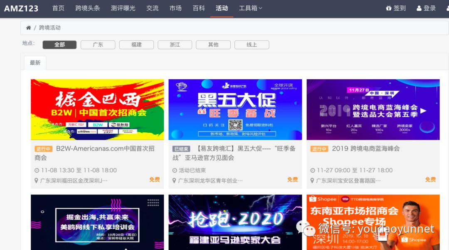Click the time text 11-08 13:30 至 11-08 18:00

pos(79,170)
